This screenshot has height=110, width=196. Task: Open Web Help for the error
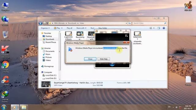[x=104, y=59]
